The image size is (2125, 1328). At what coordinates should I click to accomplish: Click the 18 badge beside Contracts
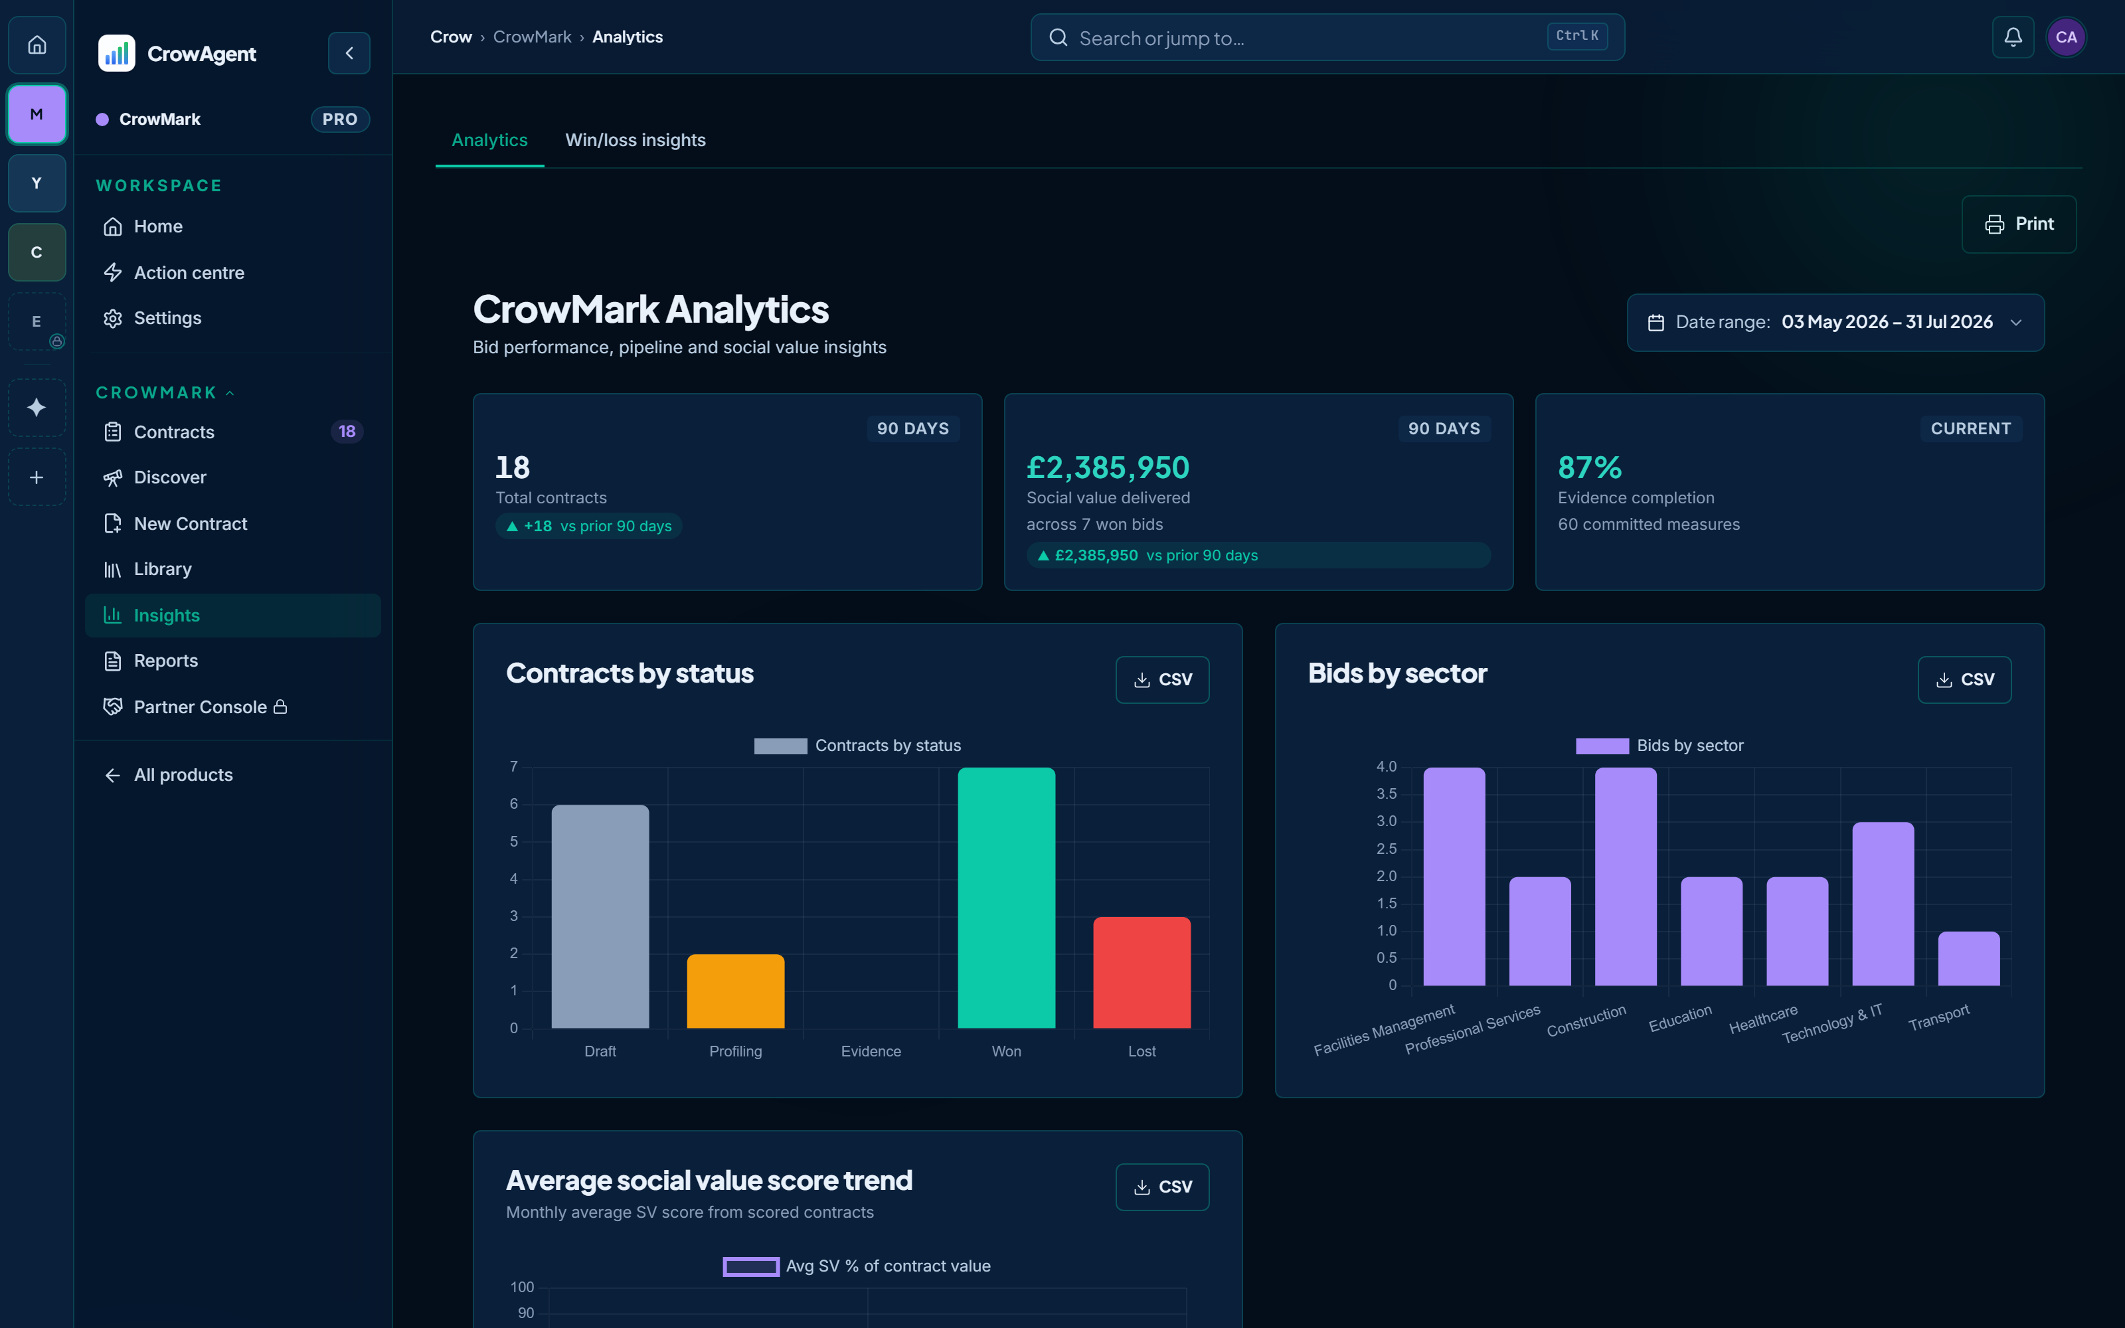click(347, 431)
